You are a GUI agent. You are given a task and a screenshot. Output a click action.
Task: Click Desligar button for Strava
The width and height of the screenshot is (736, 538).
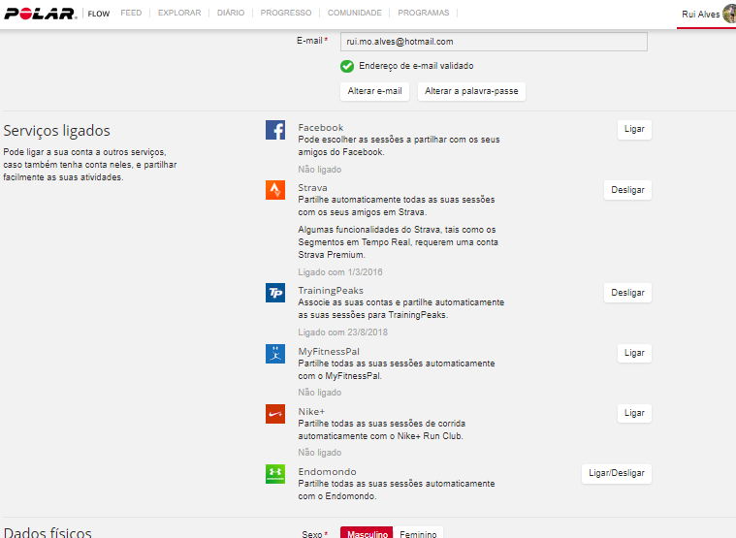coord(627,190)
